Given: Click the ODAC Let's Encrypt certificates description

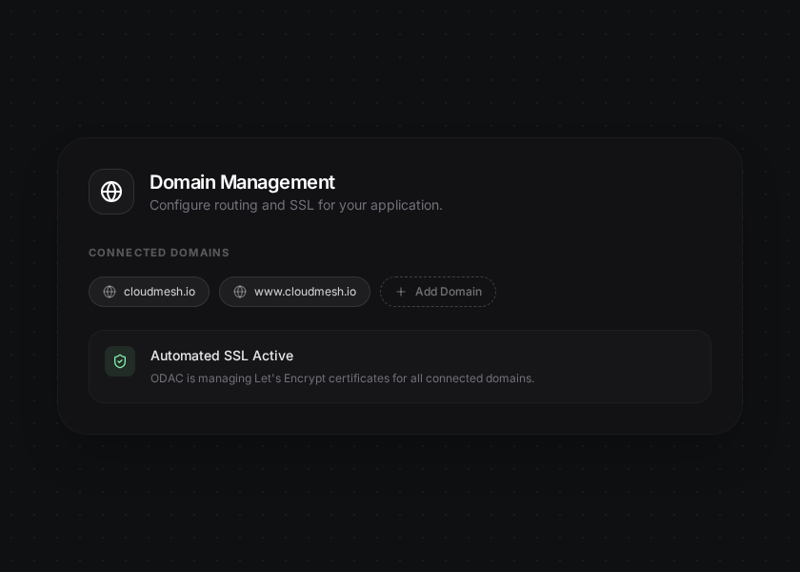Looking at the screenshot, I should [x=342, y=378].
